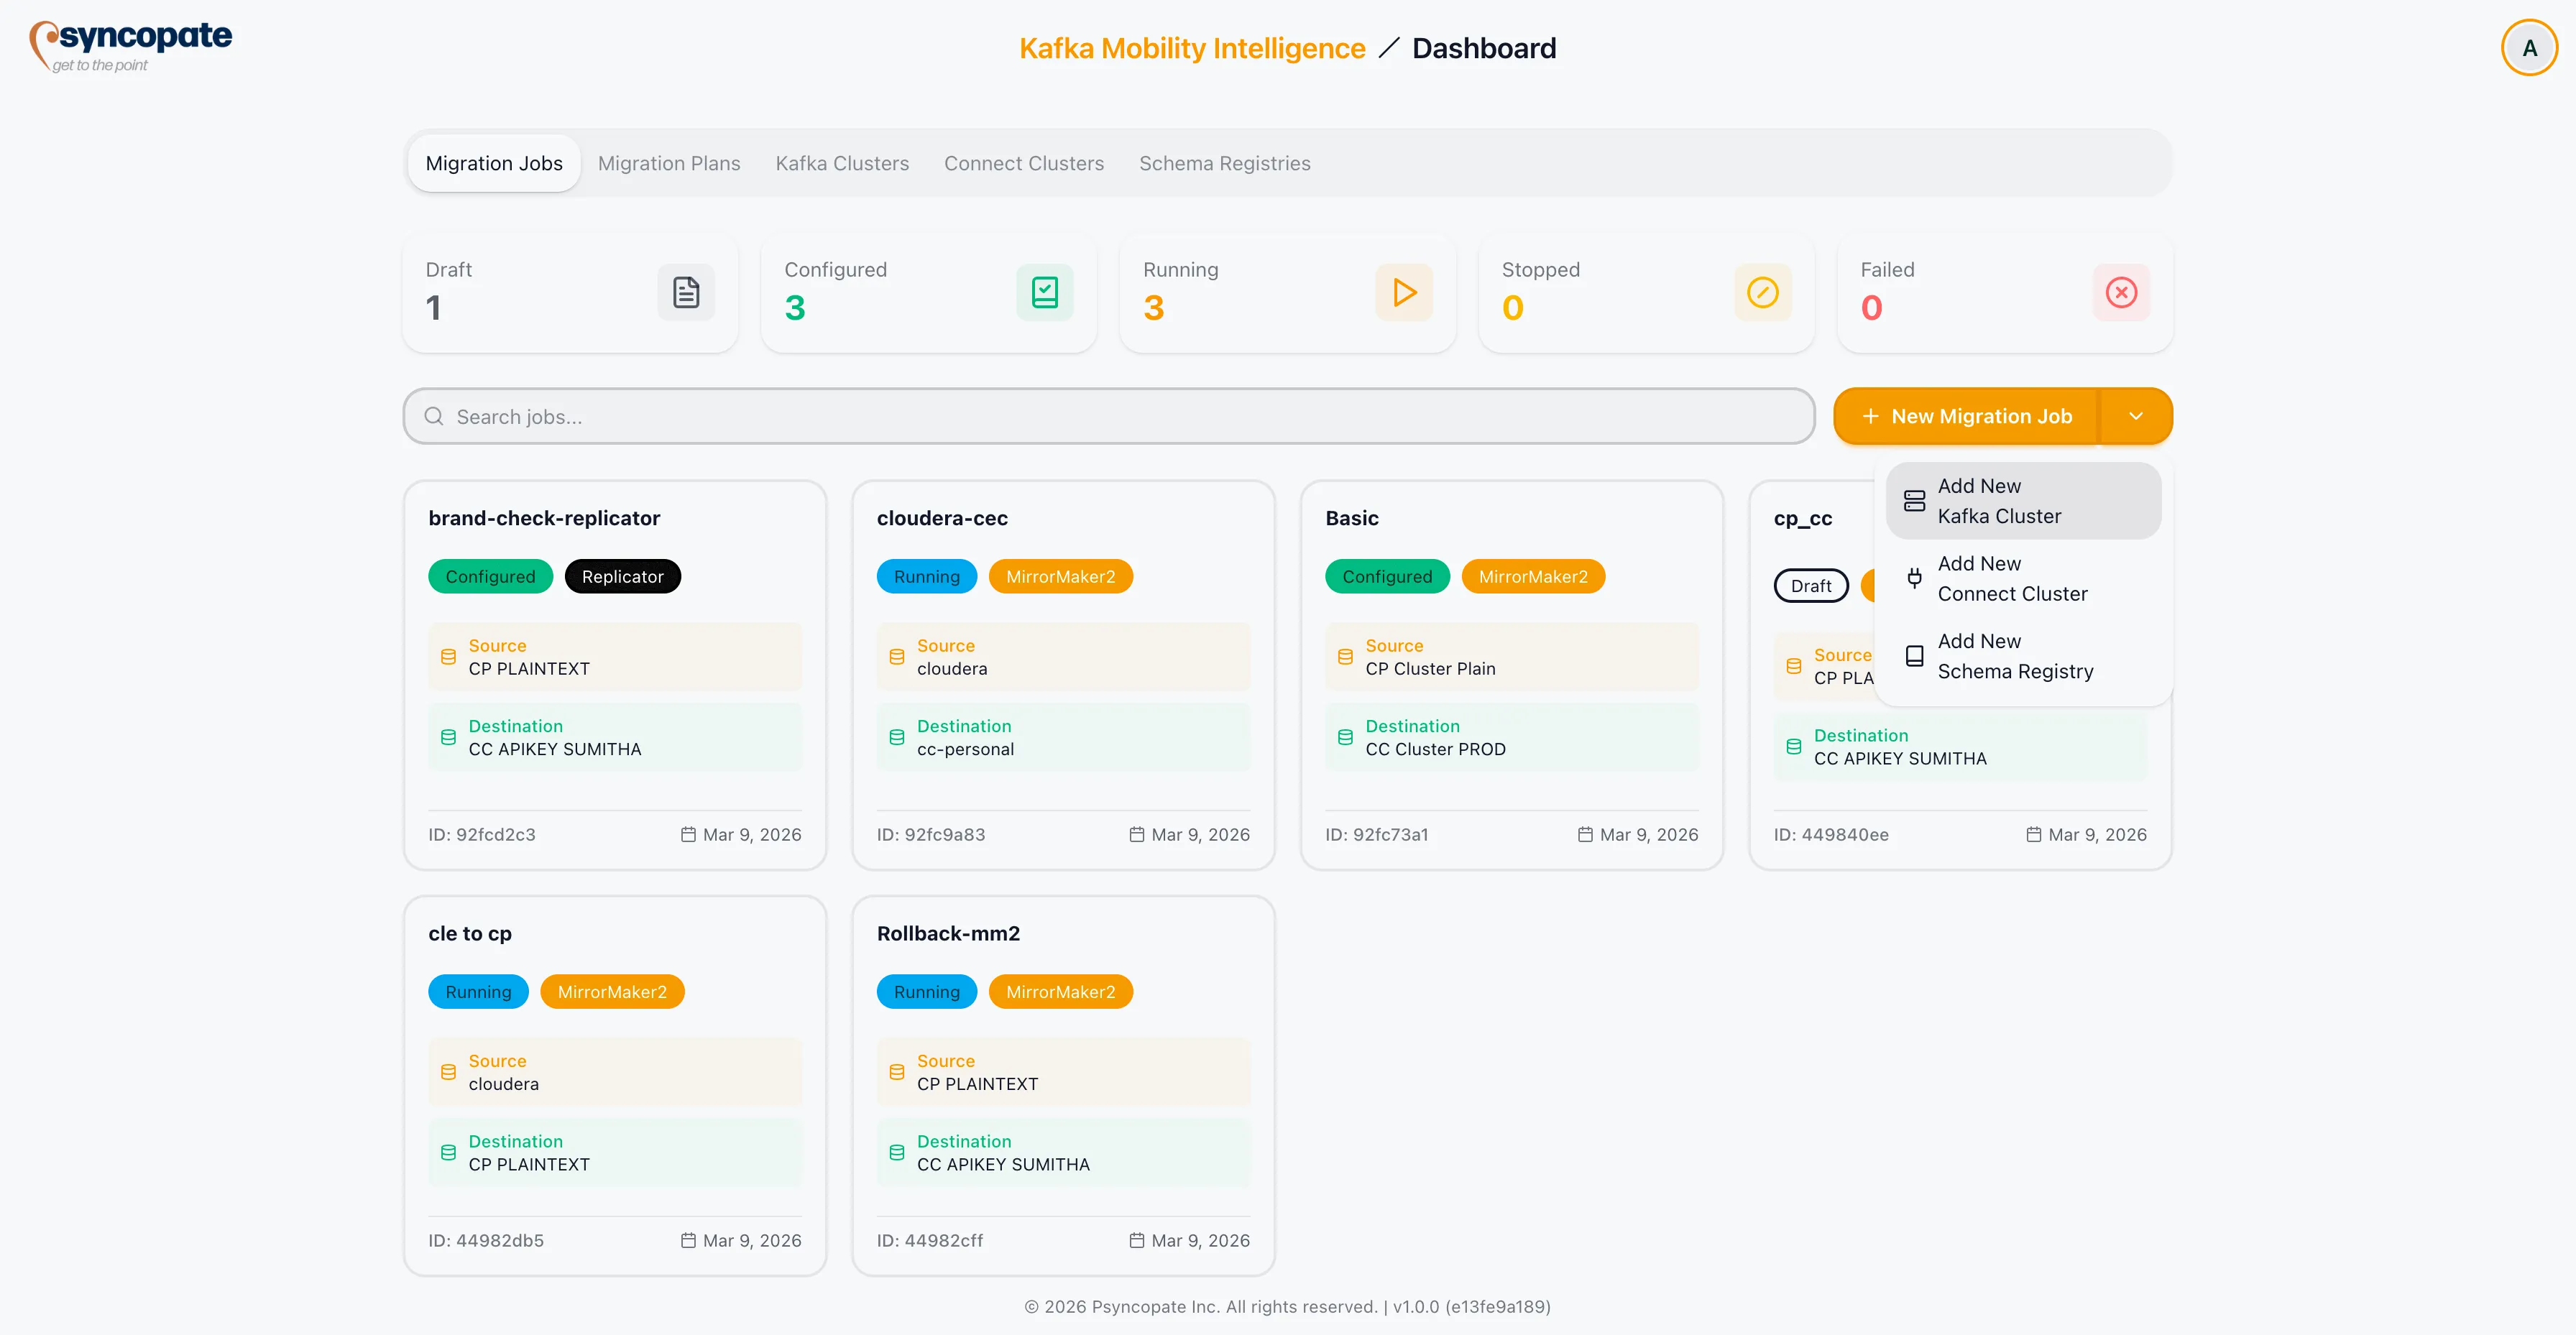This screenshot has height=1335, width=2576.
Task: Switch to the Migration Plans tab
Action: tap(669, 163)
